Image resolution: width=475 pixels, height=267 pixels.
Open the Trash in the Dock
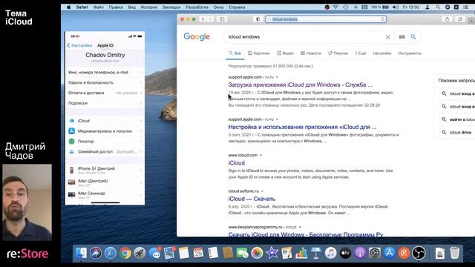[454, 253]
